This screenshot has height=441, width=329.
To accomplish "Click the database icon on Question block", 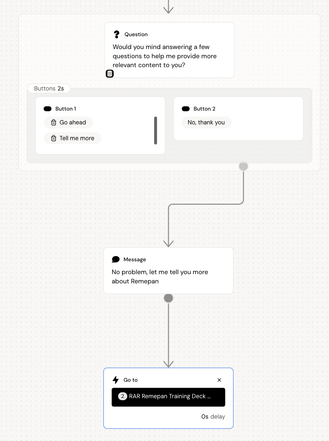I will pos(110,74).
